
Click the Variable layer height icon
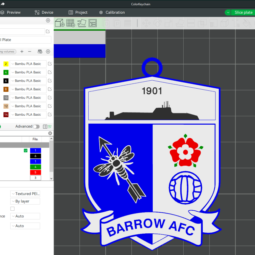point(128,23)
